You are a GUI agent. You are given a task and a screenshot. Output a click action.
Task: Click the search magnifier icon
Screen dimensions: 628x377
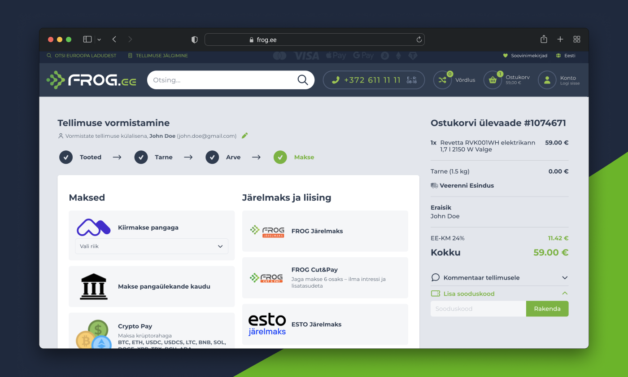point(302,79)
